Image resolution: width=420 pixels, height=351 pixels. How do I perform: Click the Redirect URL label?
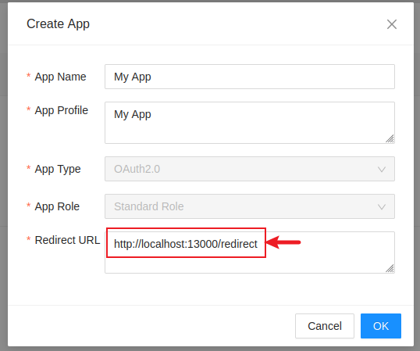[x=67, y=240]
